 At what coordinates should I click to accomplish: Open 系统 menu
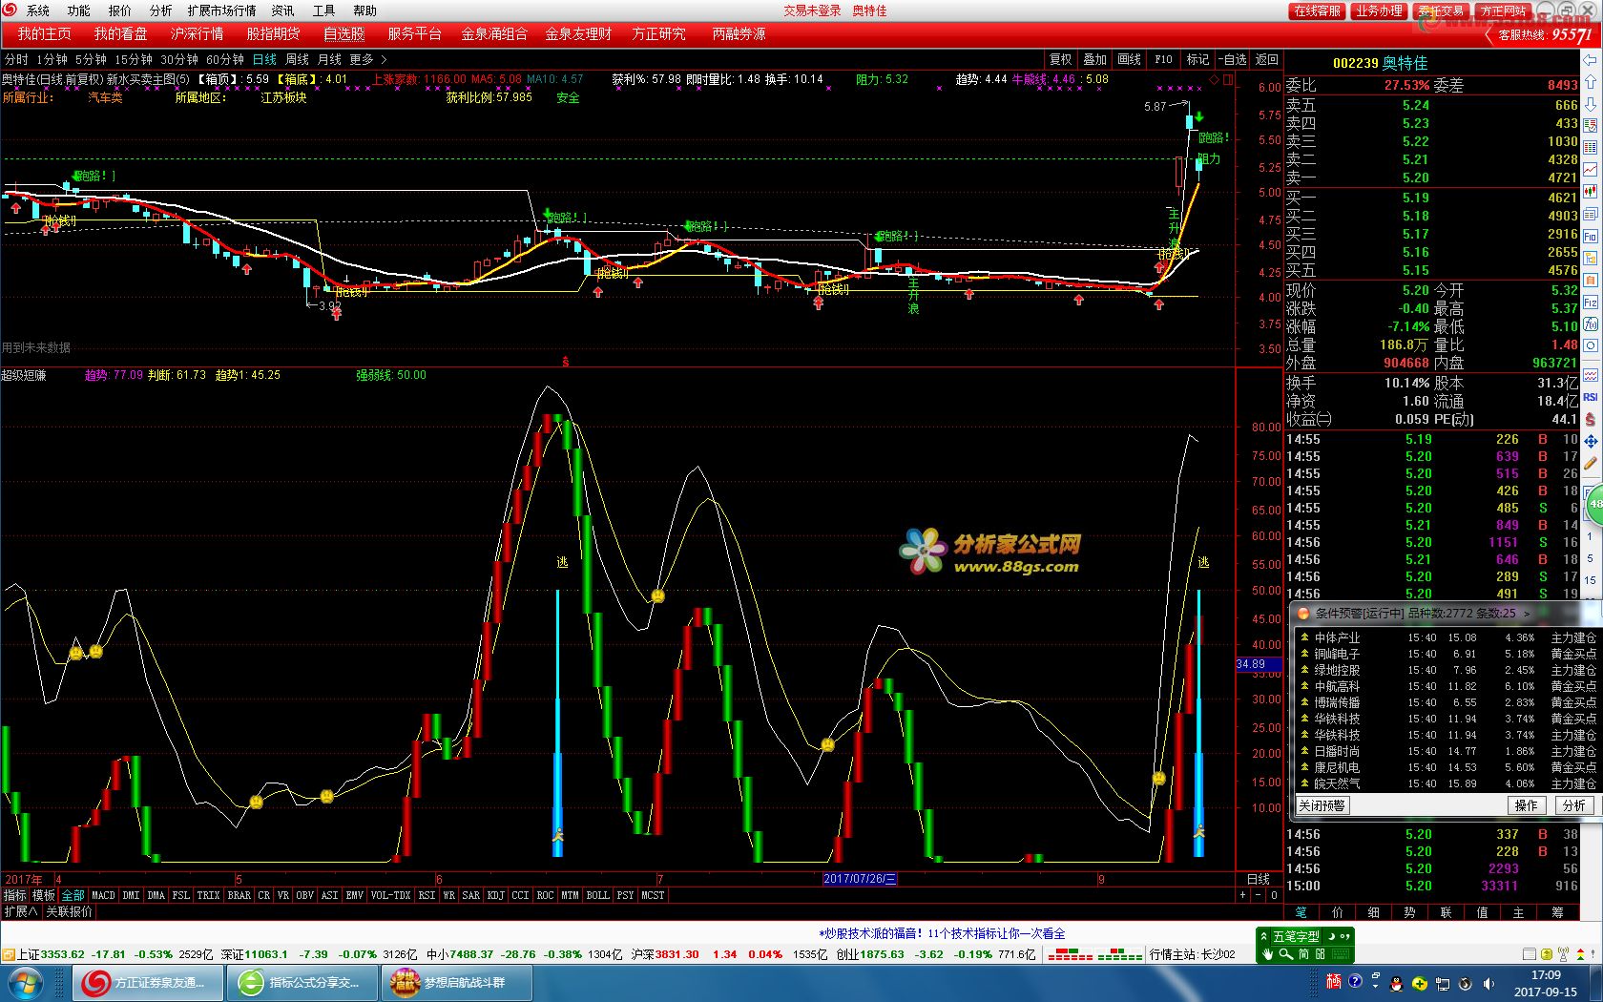pos(38,10)
